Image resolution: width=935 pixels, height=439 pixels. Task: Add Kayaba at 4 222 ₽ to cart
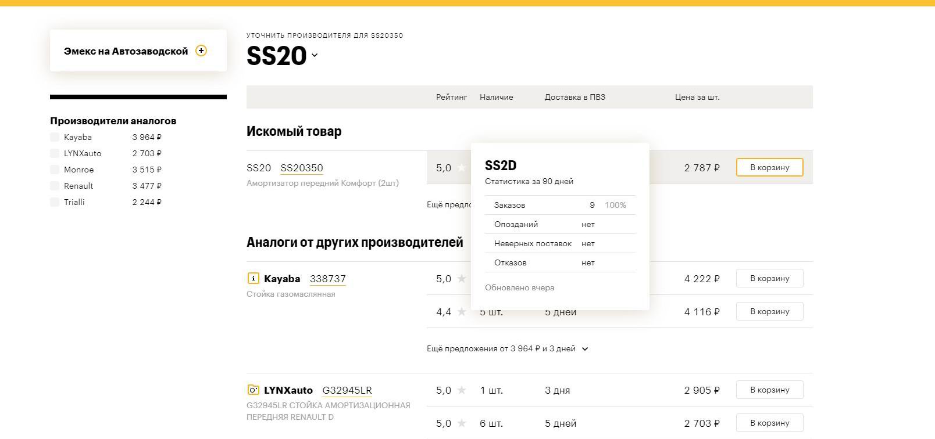click(x=769, y=278)
